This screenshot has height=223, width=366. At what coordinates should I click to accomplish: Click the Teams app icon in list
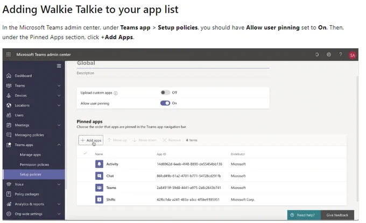[x=99, y=188]
